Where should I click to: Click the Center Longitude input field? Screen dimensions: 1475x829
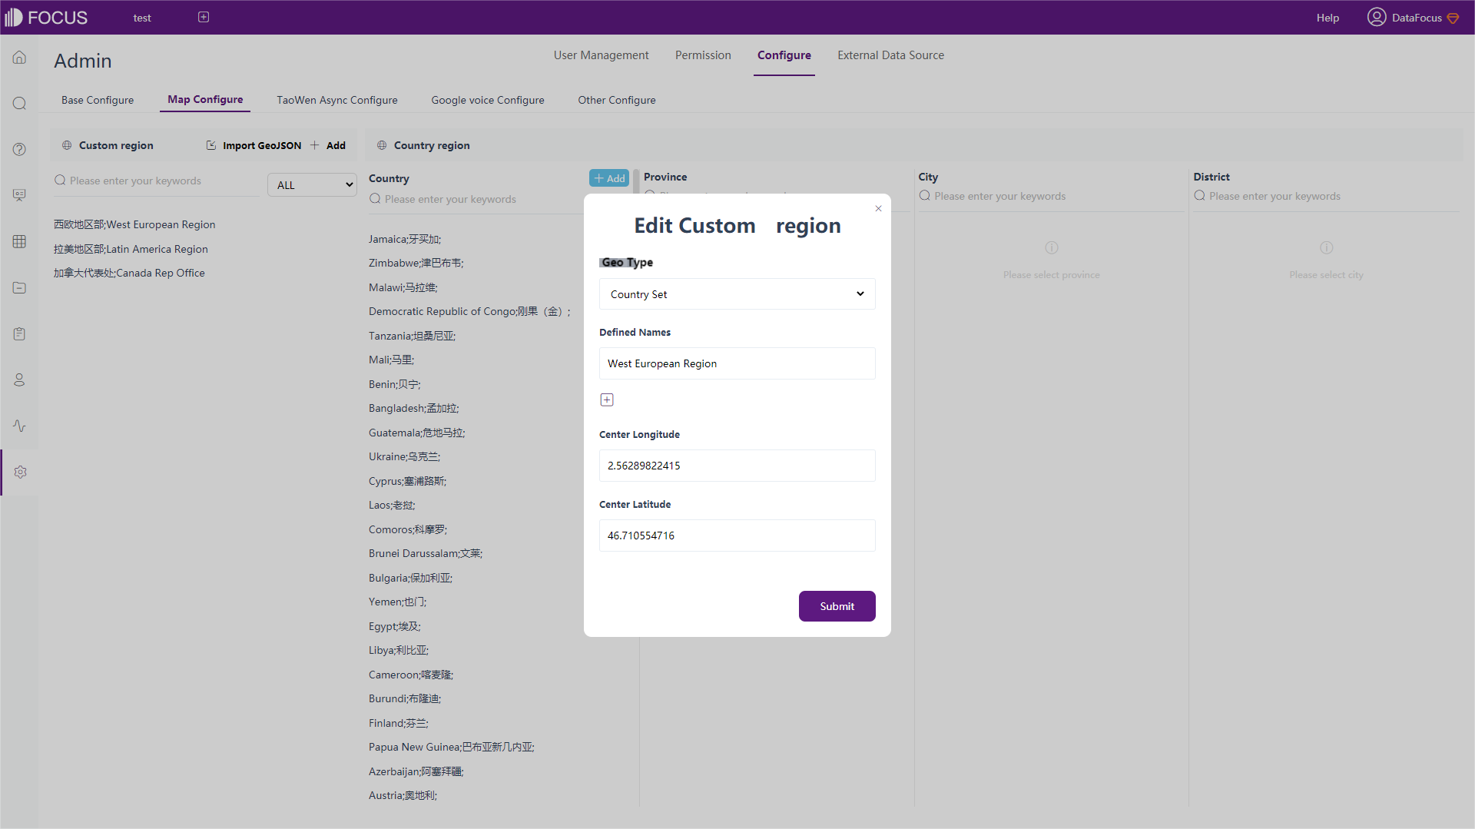point(737,466)
